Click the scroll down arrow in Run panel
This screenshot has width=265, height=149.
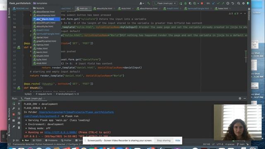tap(19, 108)
